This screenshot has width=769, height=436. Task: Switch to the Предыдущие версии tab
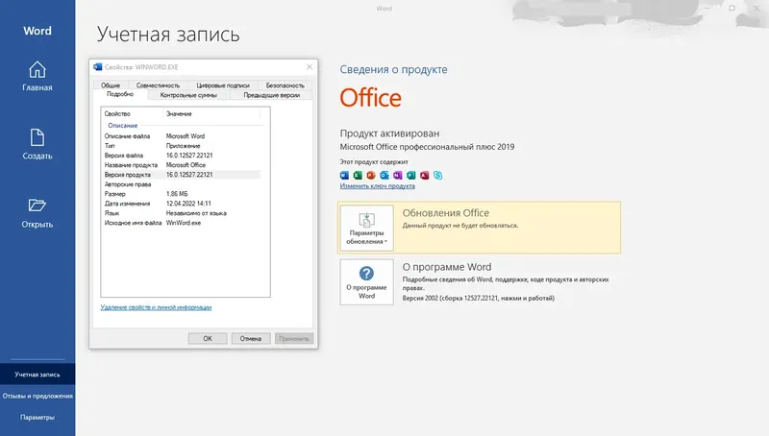tap(272, 95)
